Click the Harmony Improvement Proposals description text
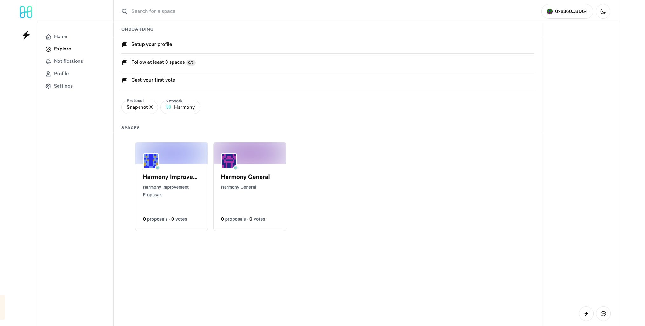 click(166, 191)
